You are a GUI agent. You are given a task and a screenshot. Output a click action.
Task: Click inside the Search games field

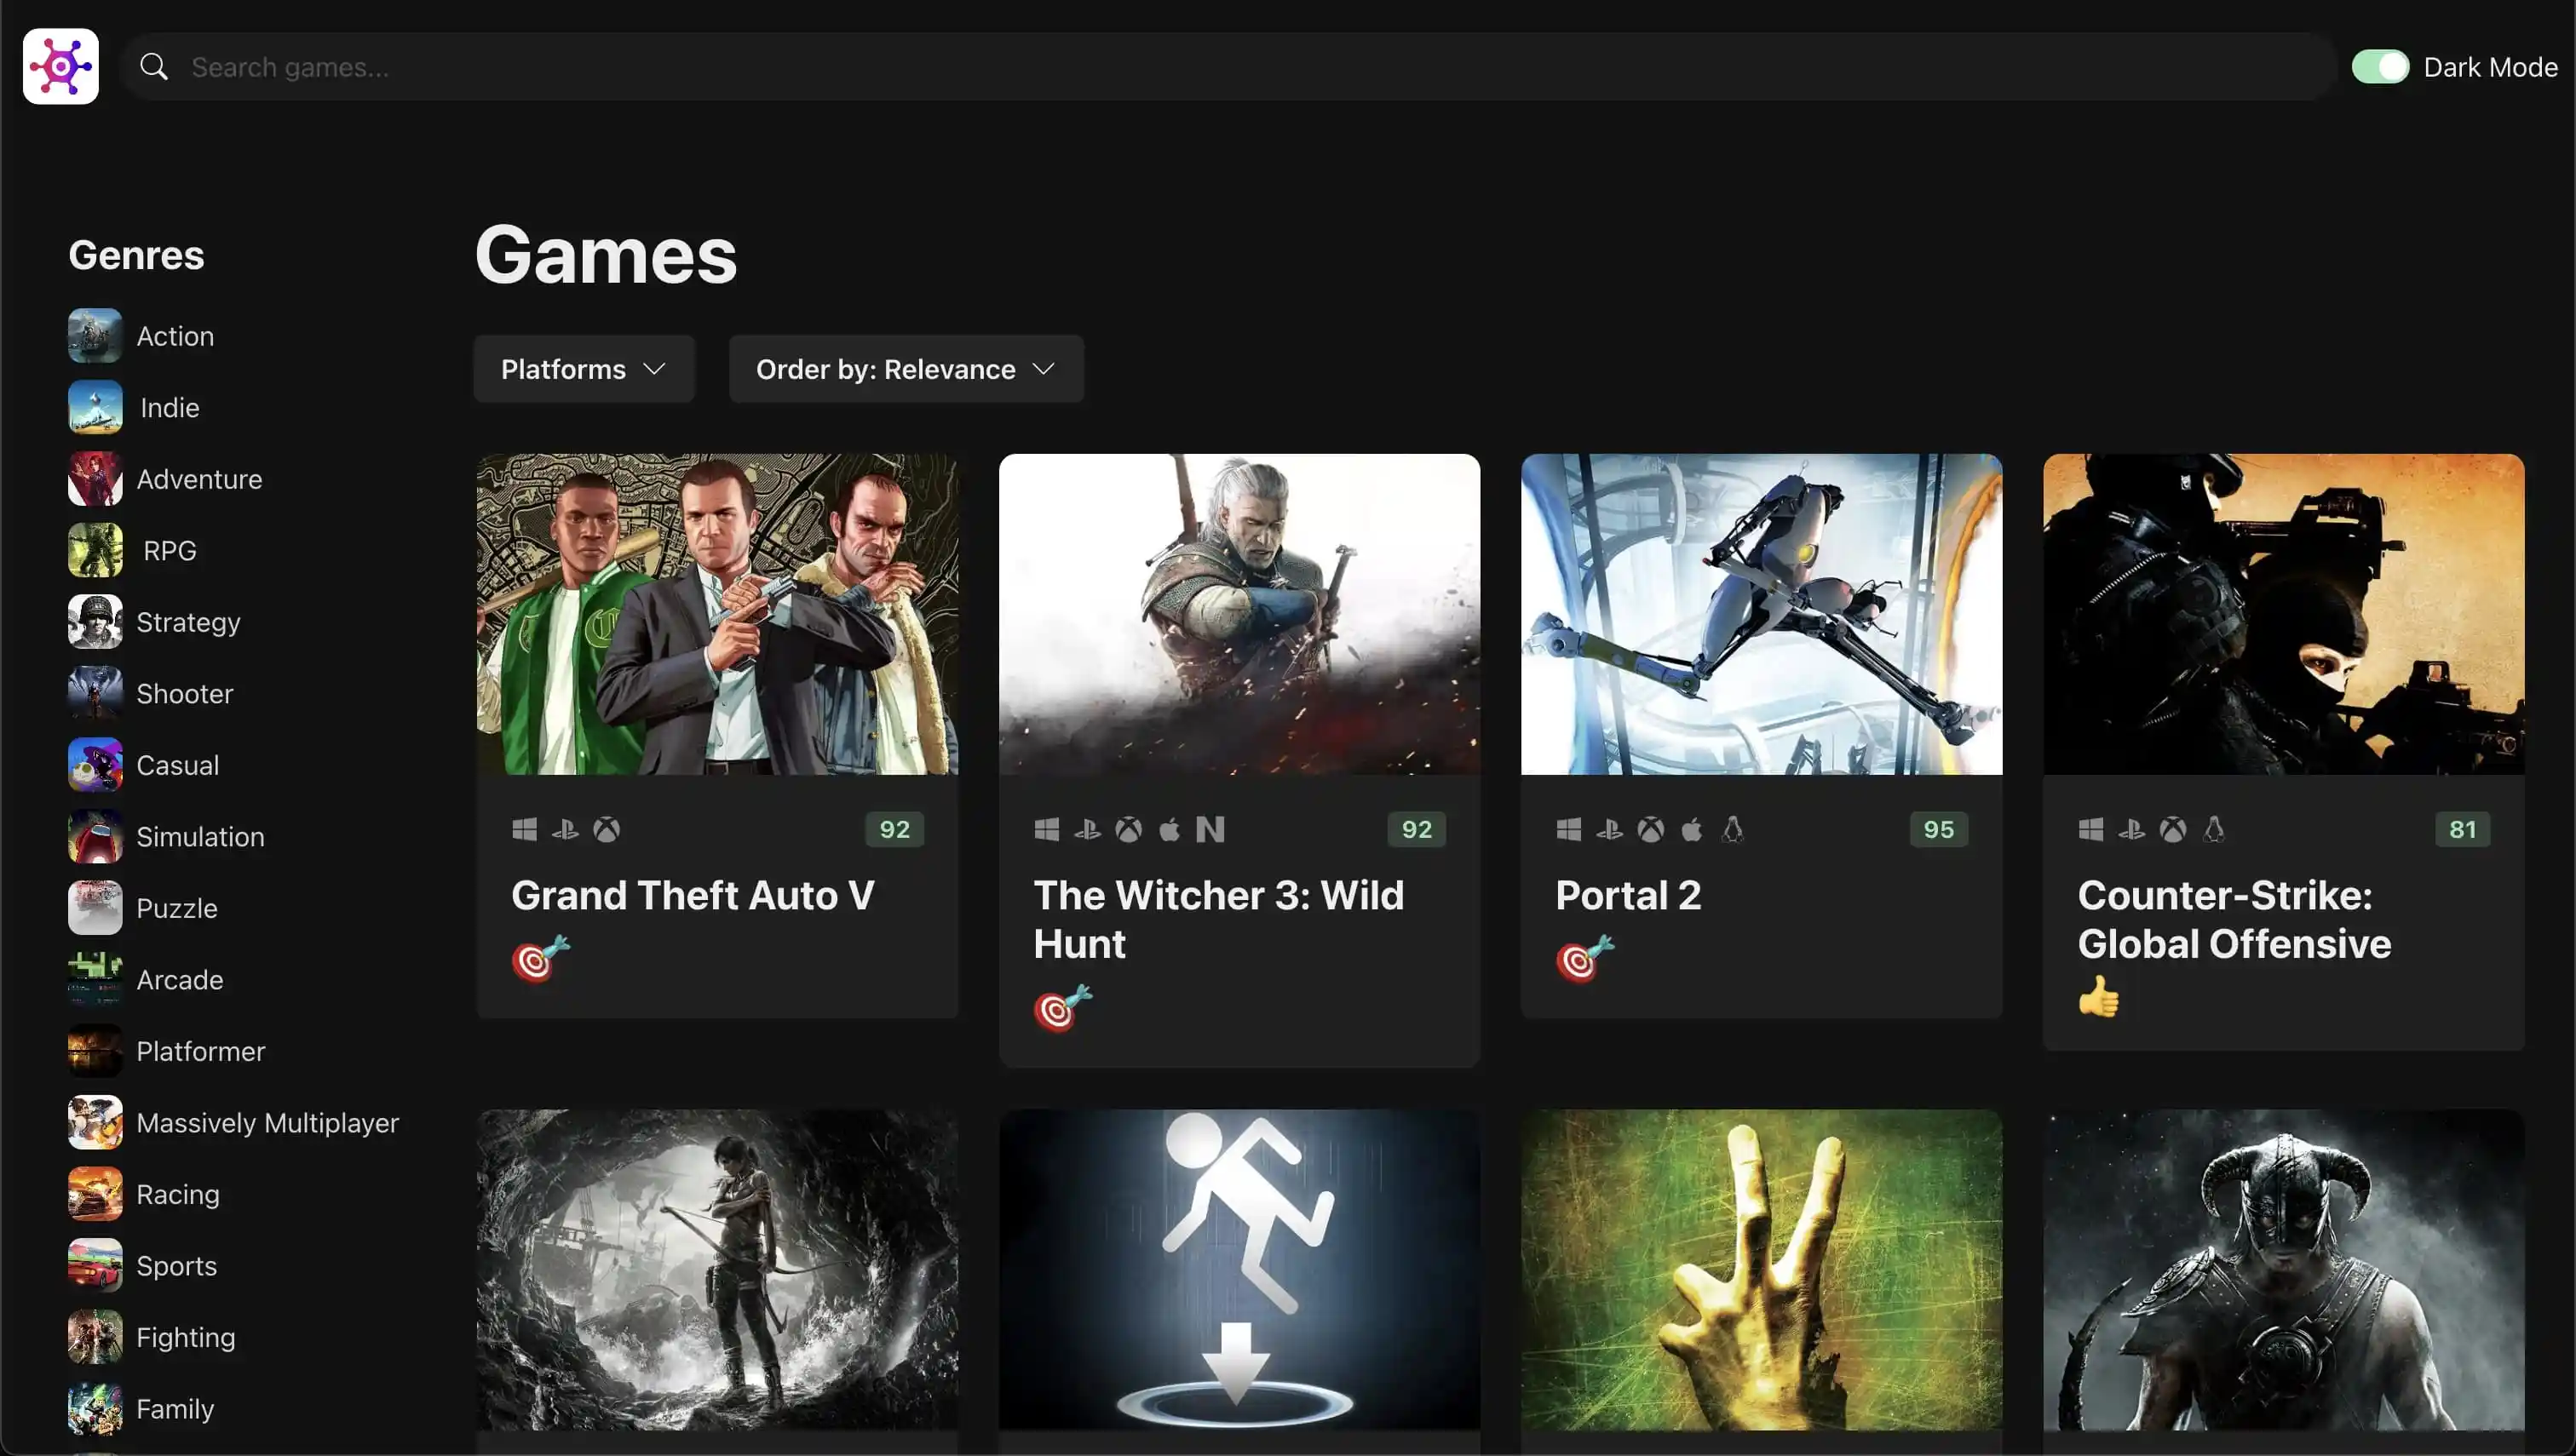click(1200, 67)
